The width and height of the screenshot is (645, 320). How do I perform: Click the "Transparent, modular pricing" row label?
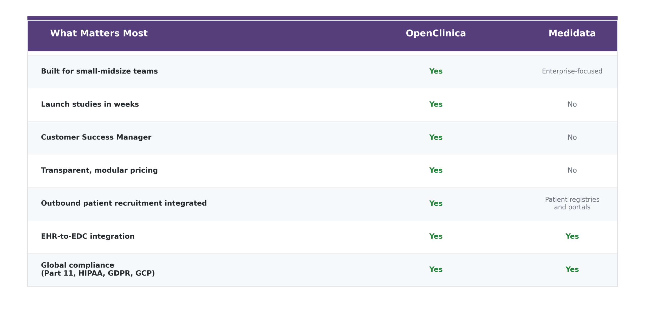pyautogui.click(x=99, y=170)
